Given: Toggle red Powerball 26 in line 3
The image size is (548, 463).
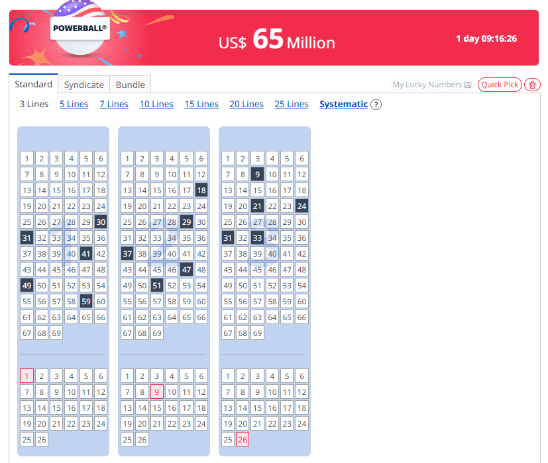Looking at the screenshot, I should [x=243, y=440].
